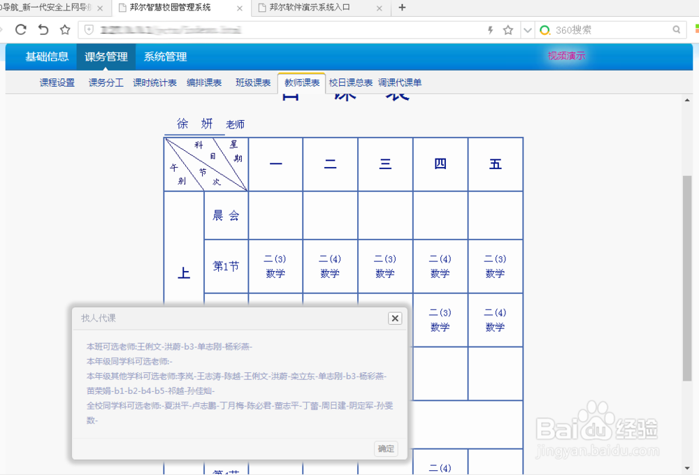Close the 找人代课 dialog with X

(x=395, y=318)
